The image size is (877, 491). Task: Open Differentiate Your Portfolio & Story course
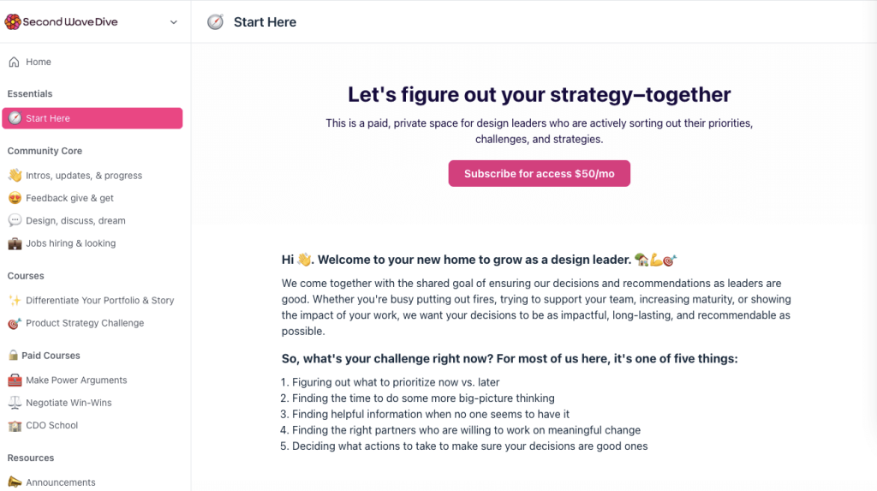click(99, 301)
